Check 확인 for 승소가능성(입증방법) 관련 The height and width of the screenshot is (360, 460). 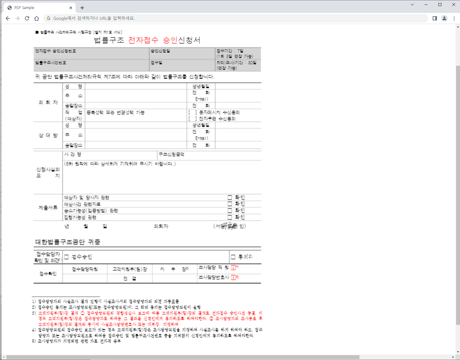tap(230, 210)
